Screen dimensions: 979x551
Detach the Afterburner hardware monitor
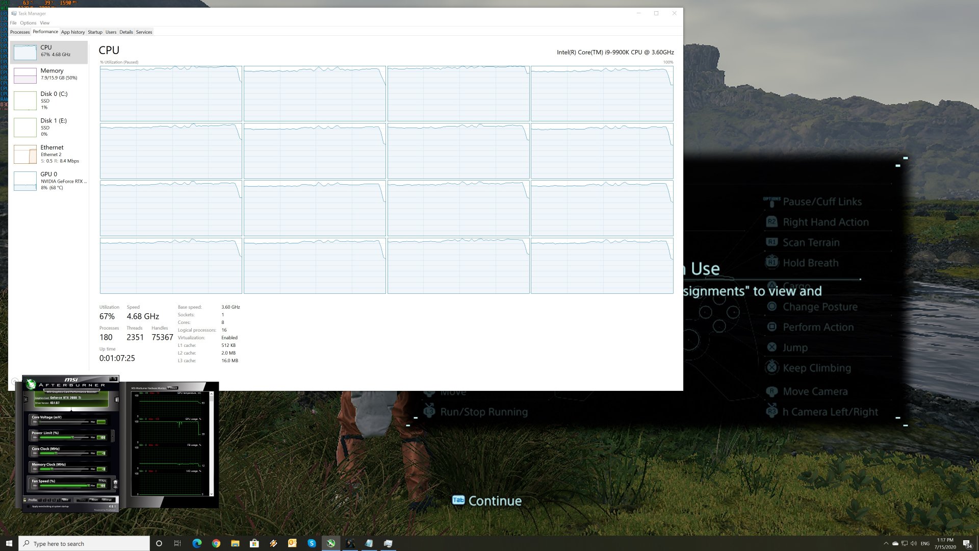(x=173, y=388)
